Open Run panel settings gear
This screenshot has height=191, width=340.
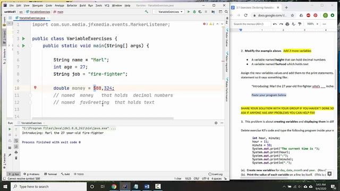tap(216, 123)
